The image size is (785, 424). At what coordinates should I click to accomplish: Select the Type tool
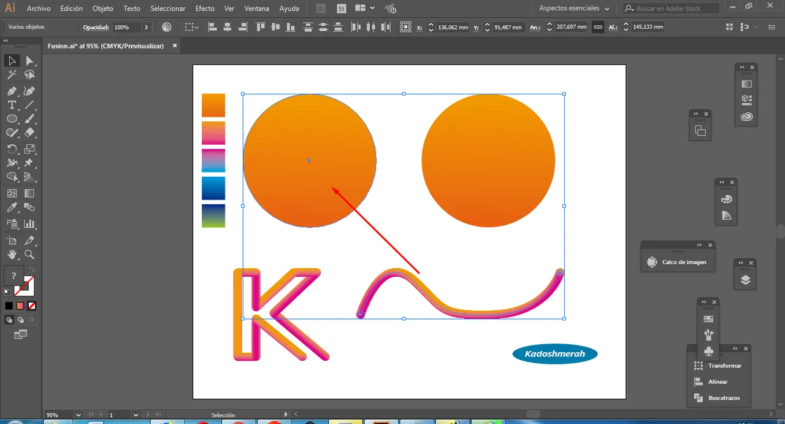(12, 105)
